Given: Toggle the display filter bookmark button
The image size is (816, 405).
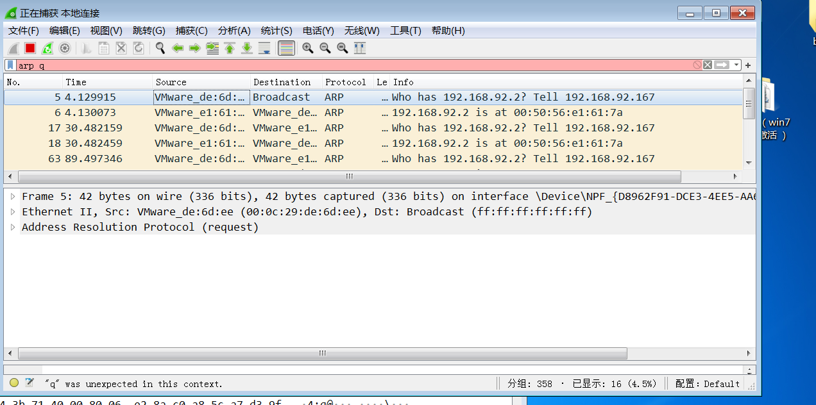Looking at the screenshot, I should click(10, 65).
